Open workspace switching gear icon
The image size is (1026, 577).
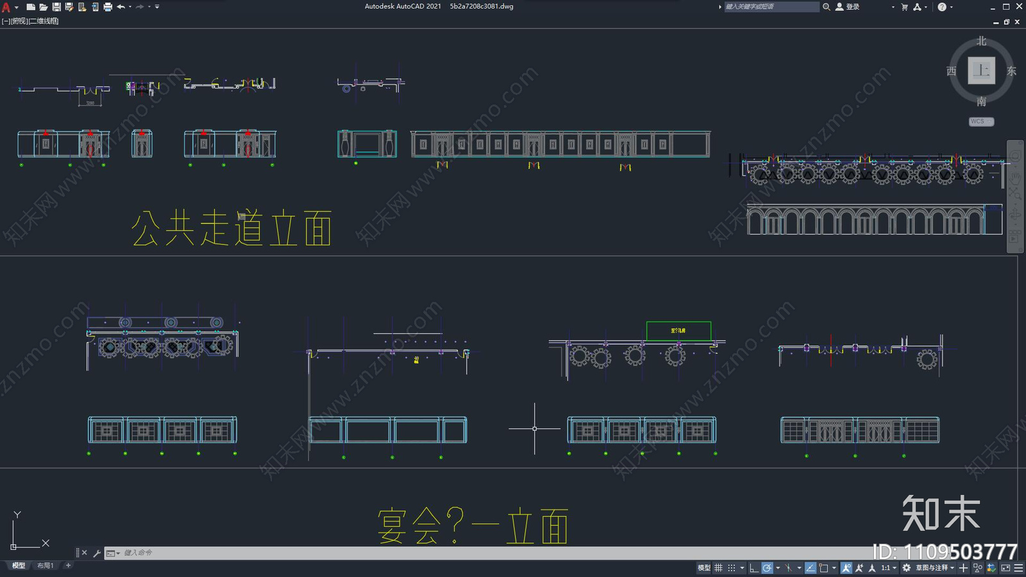click(907, 567)
